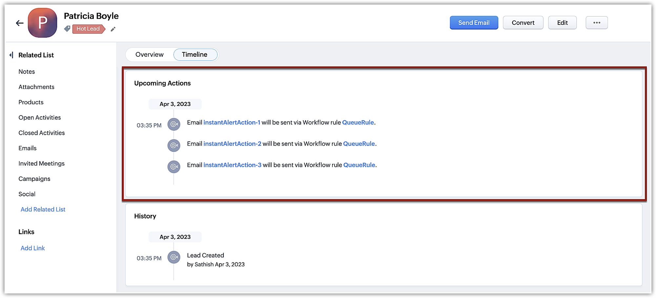Click the tag icon beside Hot Lead
Image resolution: width=656 pixels, height=298 pixels.
[x=67, y=29]
